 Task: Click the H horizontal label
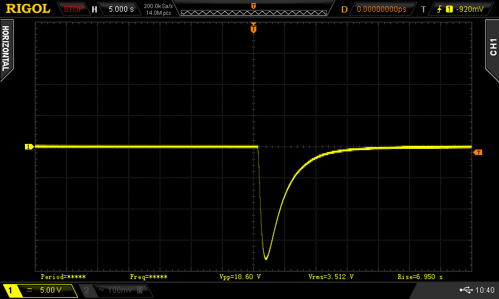click(x=94, y=9)
